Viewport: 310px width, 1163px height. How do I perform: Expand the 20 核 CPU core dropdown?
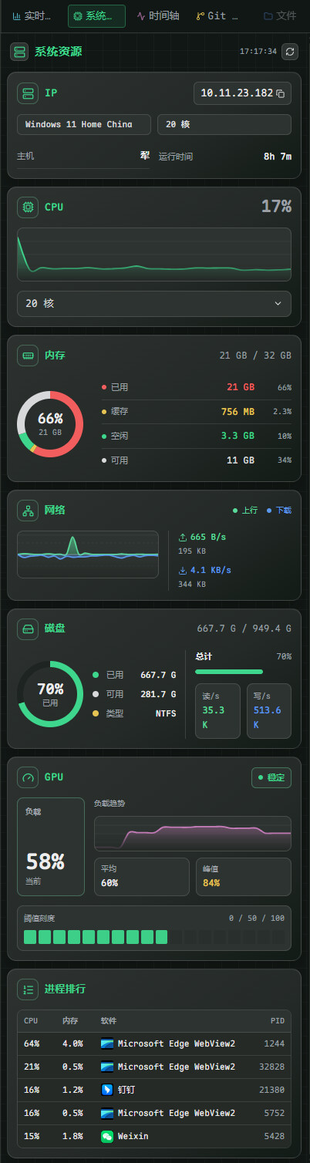pos(154,304)
